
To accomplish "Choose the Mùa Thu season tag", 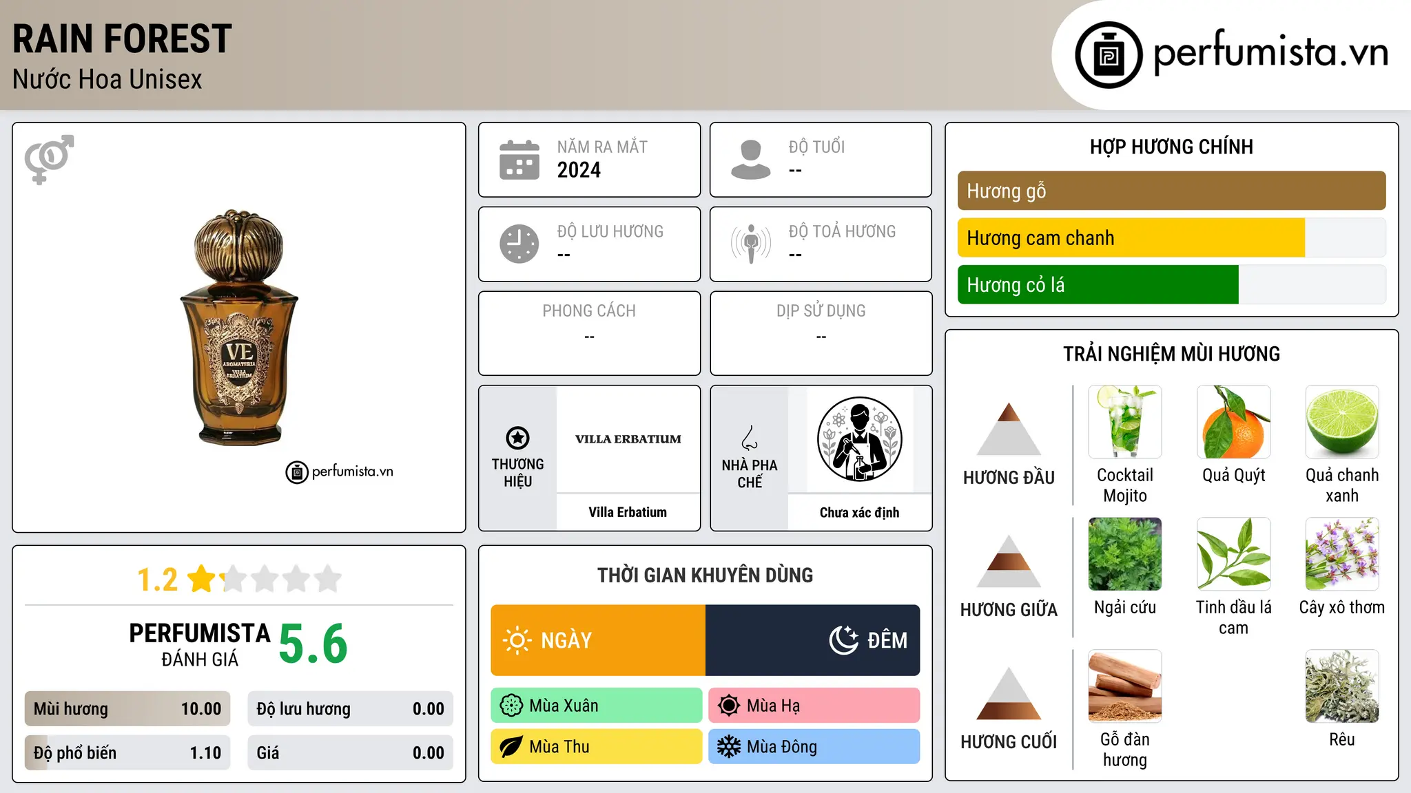I will 597,747.
